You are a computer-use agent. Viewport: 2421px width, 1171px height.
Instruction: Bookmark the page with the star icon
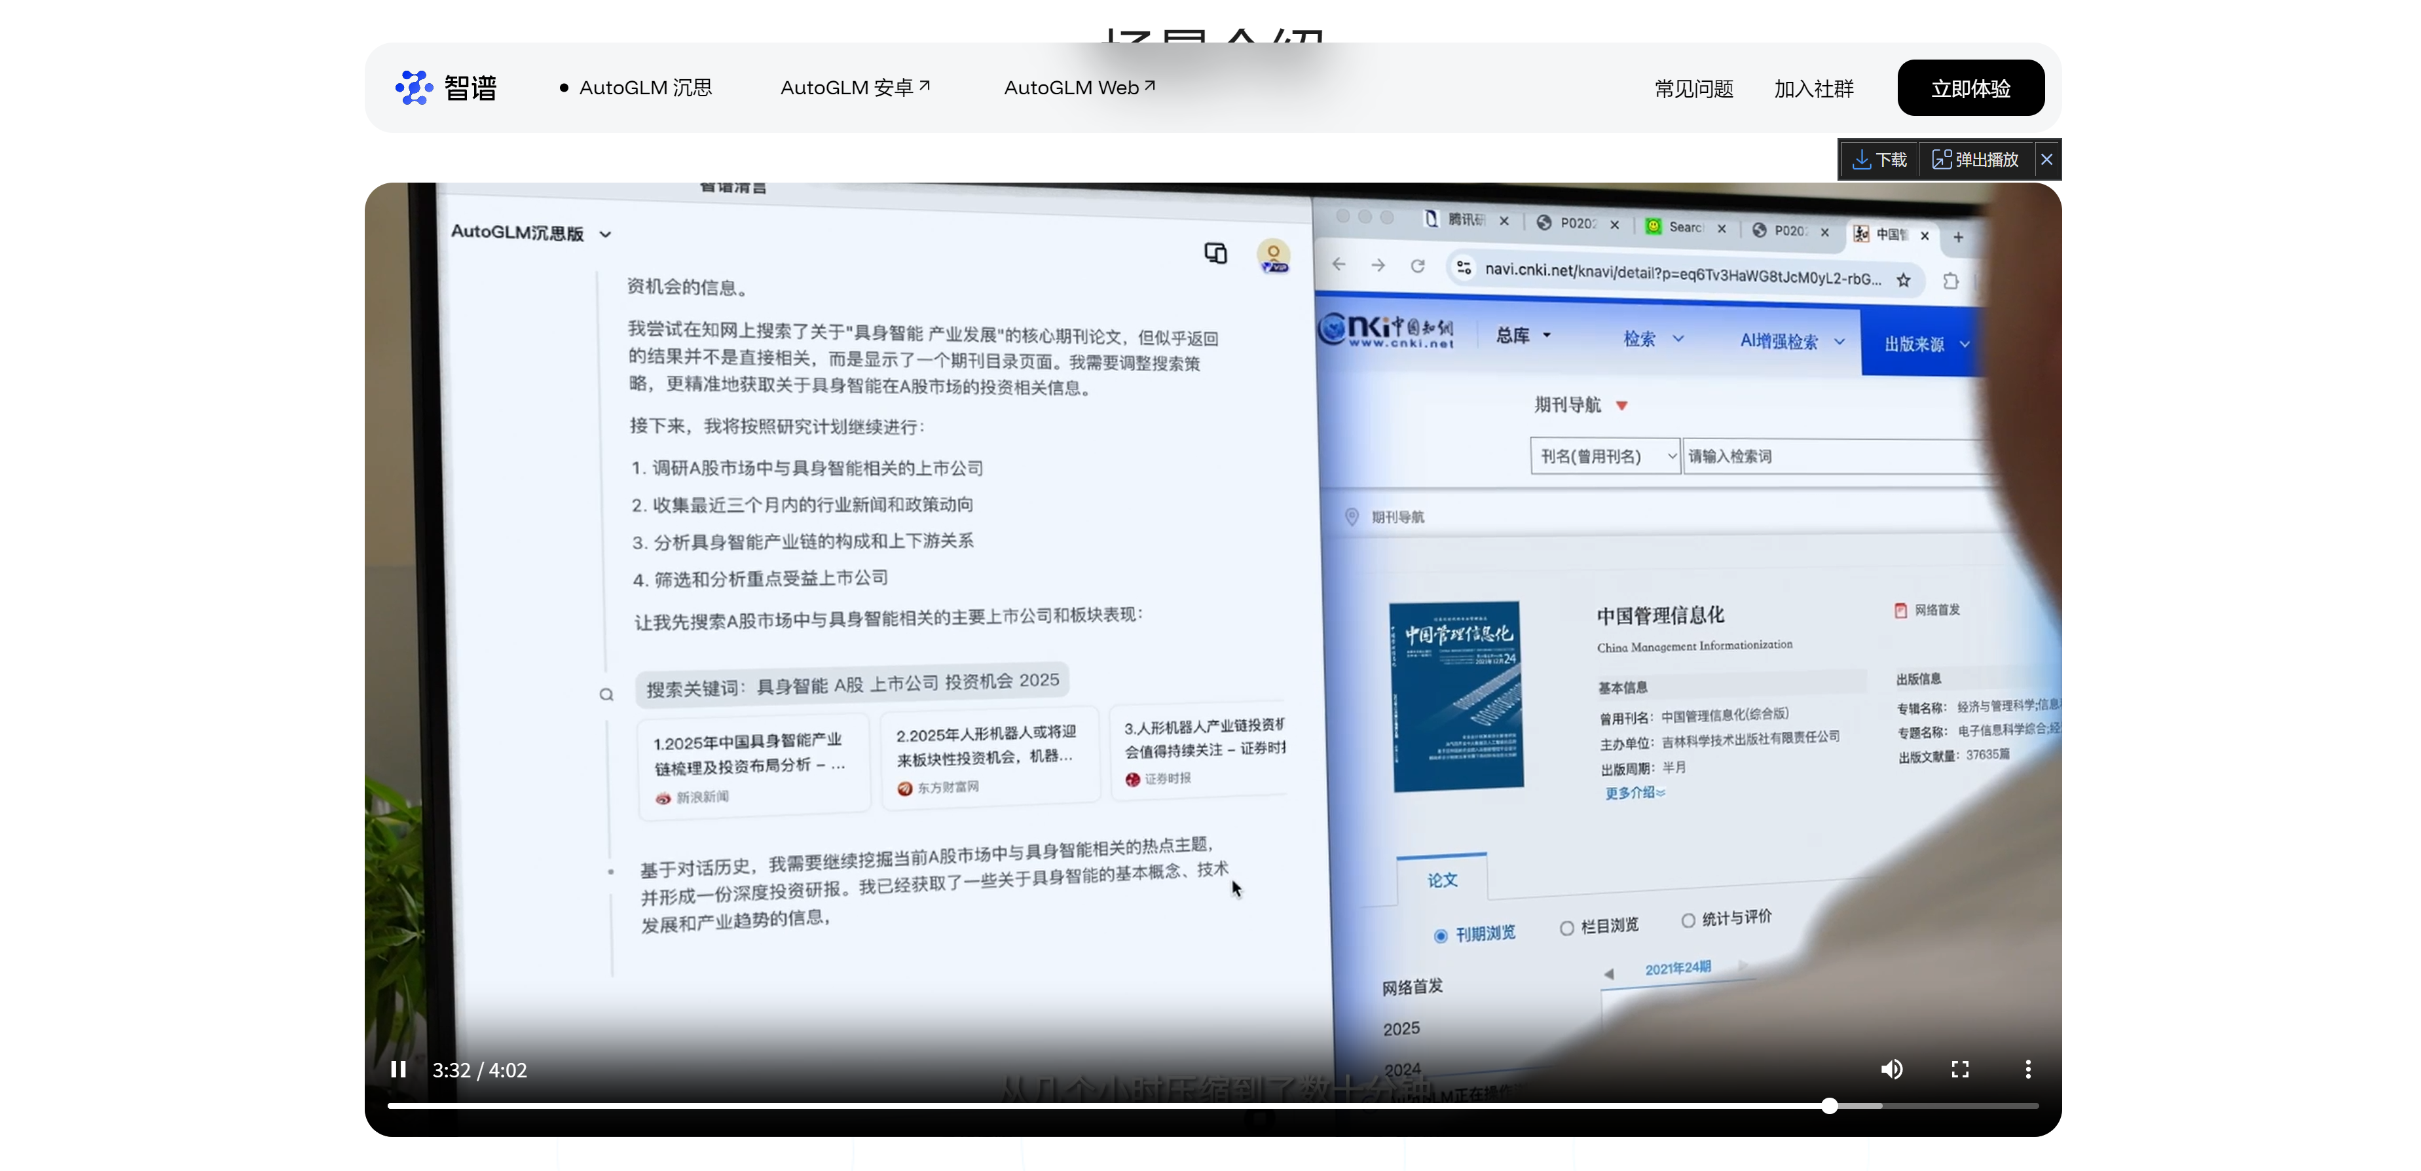(1902, 280)
